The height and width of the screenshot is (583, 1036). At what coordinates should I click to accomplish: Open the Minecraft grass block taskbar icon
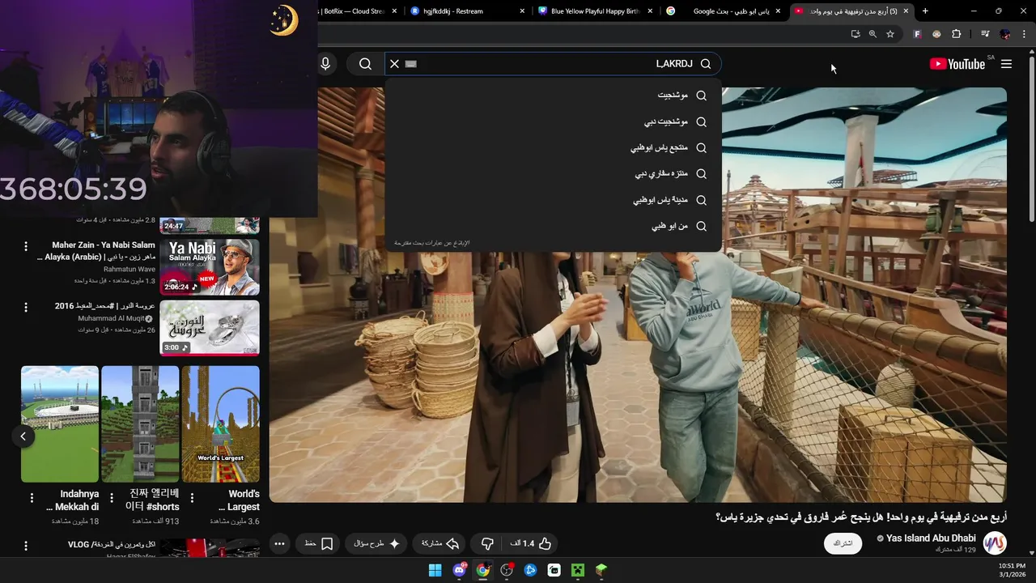coord(601,570)
